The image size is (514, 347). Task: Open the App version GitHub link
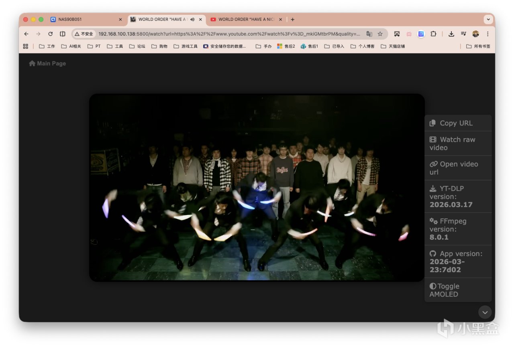click(458, 261)
